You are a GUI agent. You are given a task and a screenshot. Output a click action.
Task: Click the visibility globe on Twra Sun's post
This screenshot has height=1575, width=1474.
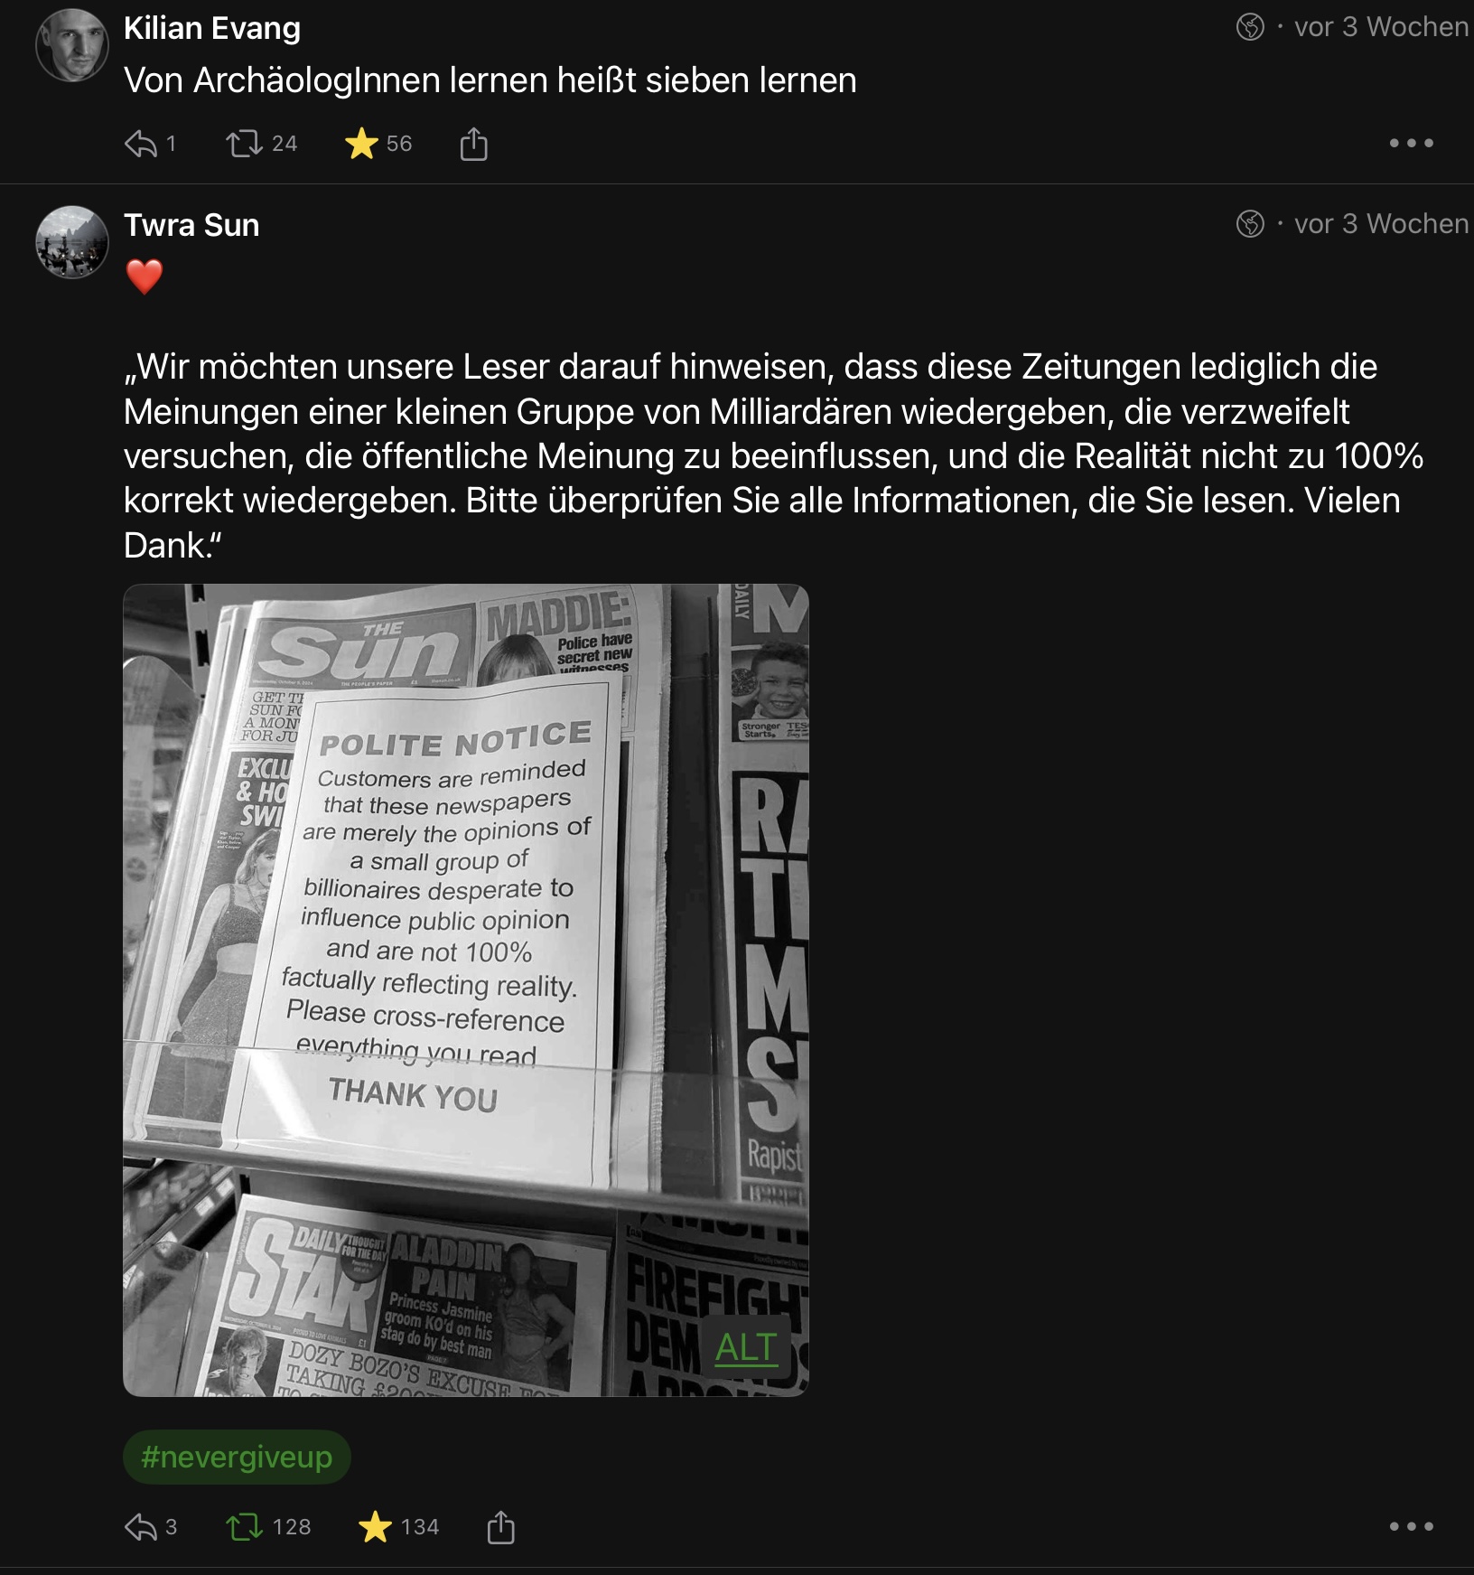1250,224
